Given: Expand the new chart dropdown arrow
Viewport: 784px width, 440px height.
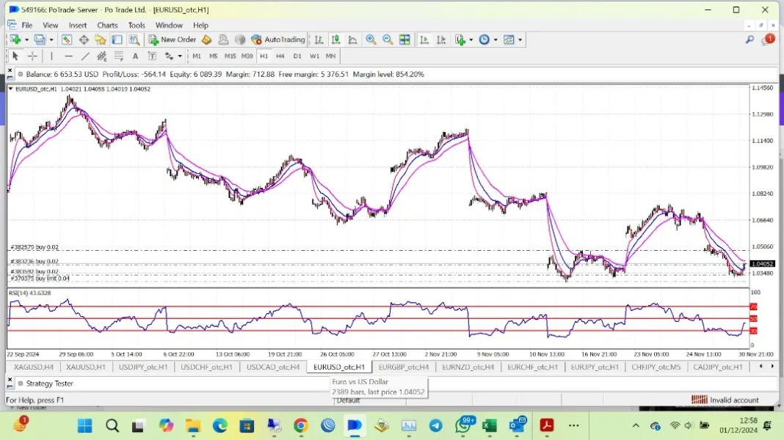Looking at the screenshot, I should [x=26, y=40].
